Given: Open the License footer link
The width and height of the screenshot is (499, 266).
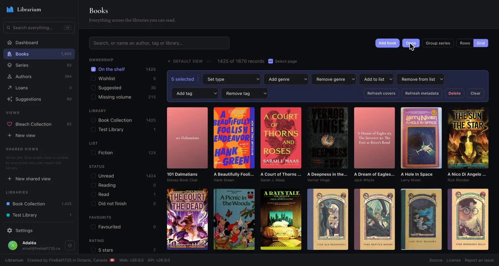Looking at the screenshot, I should (x=453, y=260).
